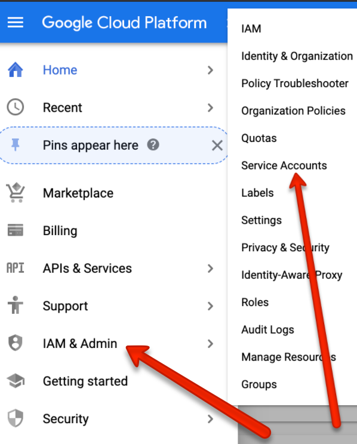Select Organization Policies menu item
357x444 pixels.
coord(293,111)
